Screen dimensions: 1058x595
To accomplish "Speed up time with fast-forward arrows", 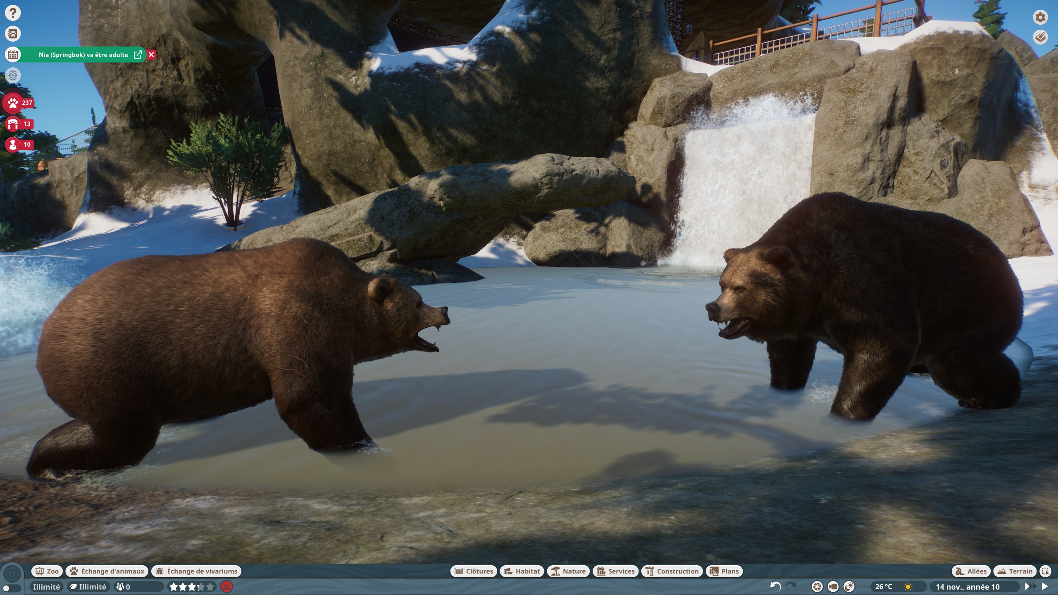I will pyautogui.click(x=1030, y=586).
